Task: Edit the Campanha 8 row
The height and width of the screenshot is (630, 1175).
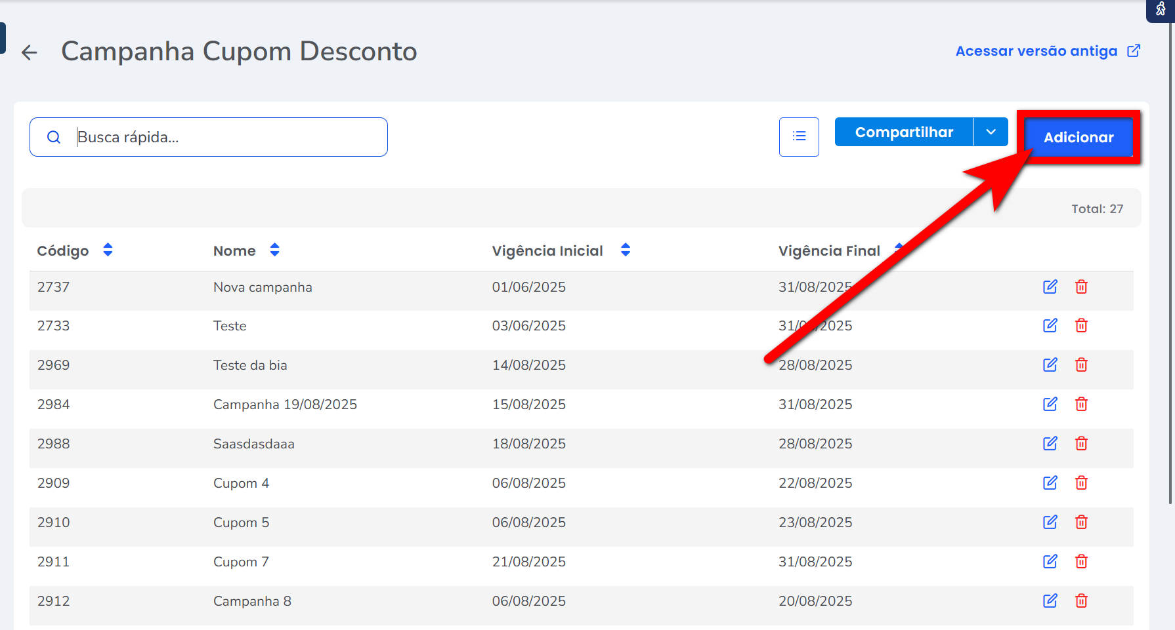Action: (x=1050, y=600)
